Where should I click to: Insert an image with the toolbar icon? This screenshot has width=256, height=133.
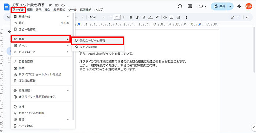(x=178, y=17)
